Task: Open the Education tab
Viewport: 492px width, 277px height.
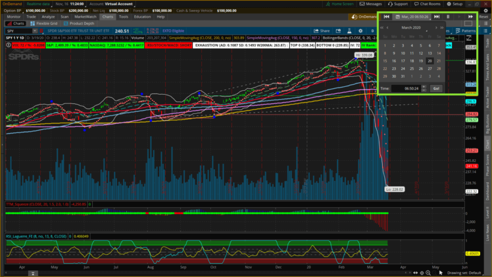Action: point(142,17)
